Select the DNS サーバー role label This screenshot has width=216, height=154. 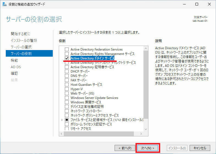point(79,76)
